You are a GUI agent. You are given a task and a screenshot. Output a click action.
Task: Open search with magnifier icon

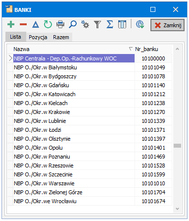(x=73, y=24)
